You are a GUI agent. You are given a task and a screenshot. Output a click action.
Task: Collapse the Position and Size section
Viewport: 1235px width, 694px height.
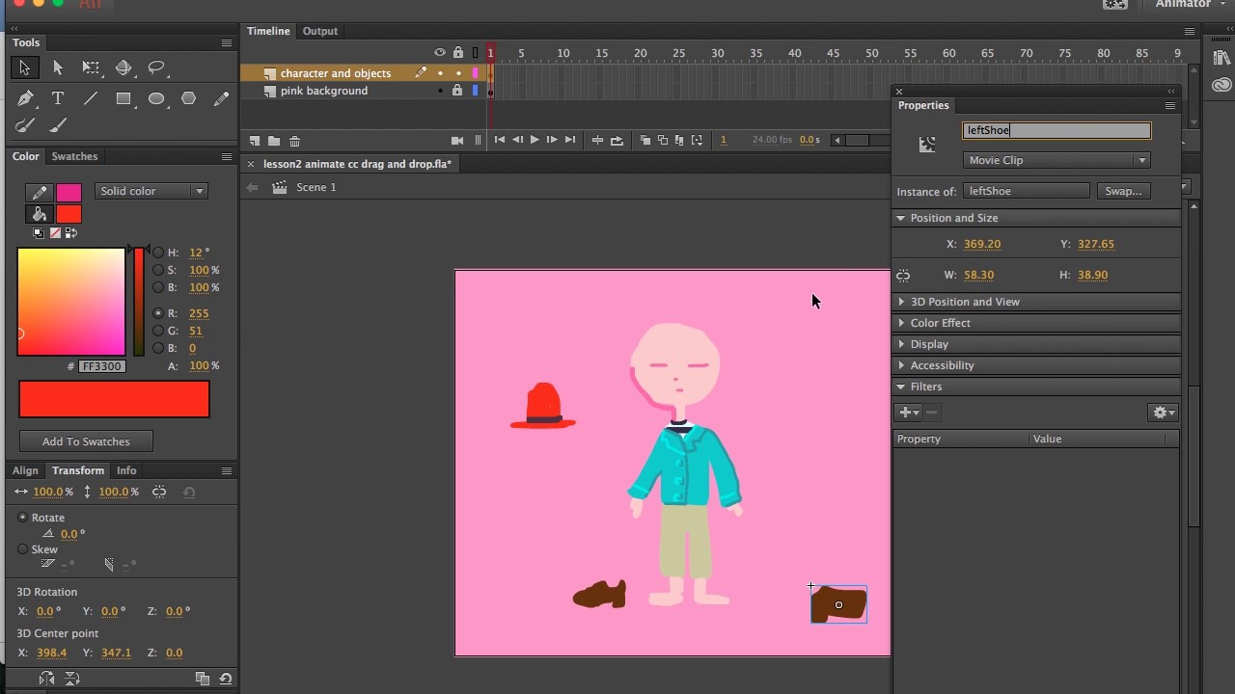pos(901,218)
